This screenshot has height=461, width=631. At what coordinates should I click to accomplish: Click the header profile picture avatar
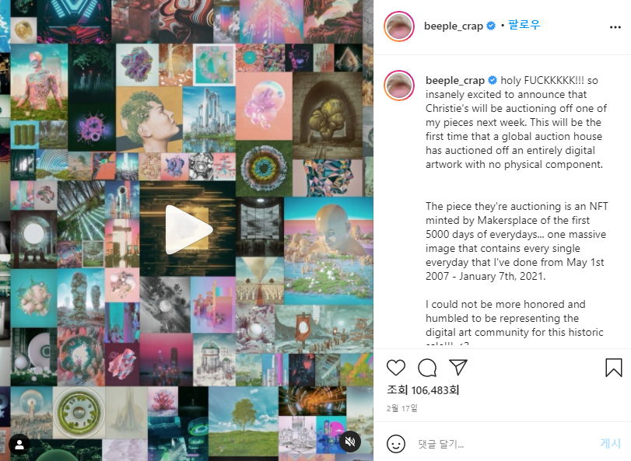point(399,26)
